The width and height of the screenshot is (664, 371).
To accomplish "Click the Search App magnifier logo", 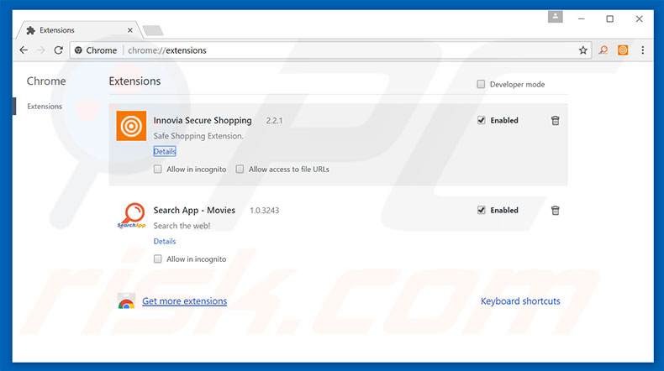I will (131, 216).
